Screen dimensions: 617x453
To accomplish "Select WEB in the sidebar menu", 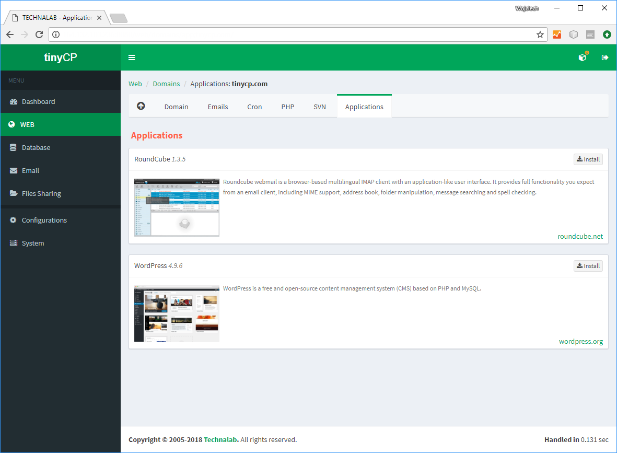I will pos(61,124).
